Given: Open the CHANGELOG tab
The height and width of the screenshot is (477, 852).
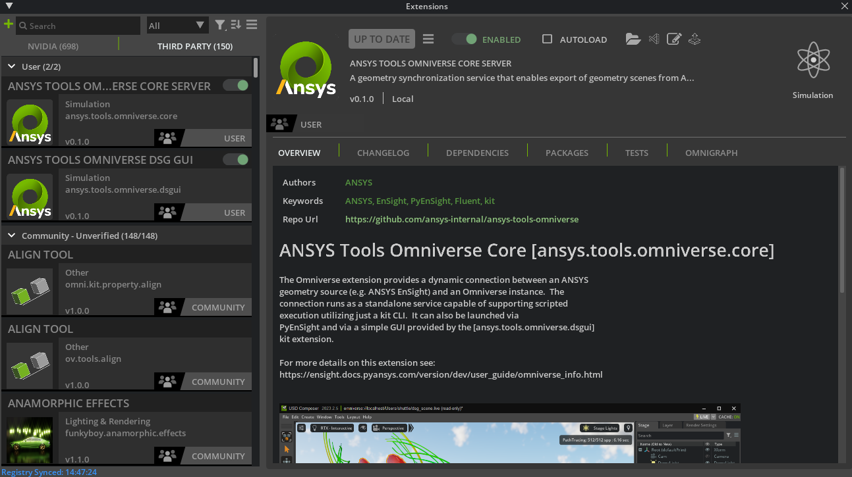Looking at the screenshot, I should pos(383,153).
